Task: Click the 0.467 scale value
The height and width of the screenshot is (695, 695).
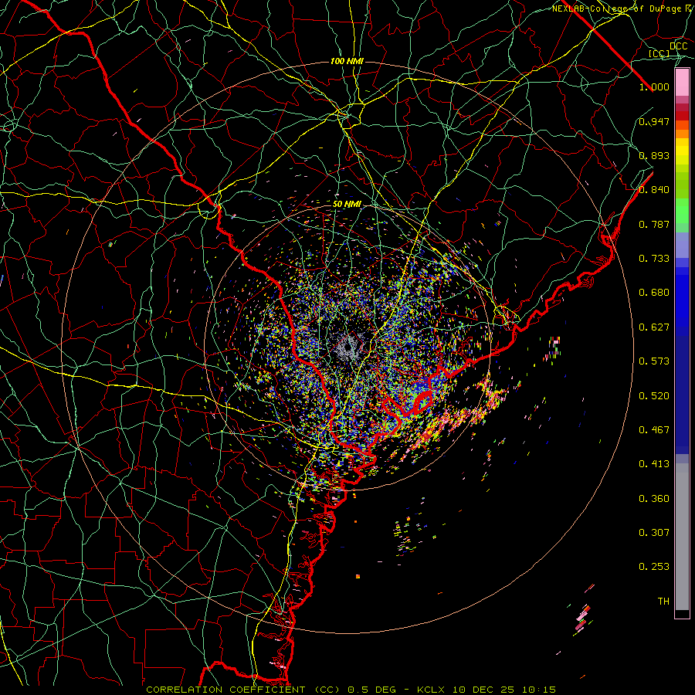Action: (654, 430)
